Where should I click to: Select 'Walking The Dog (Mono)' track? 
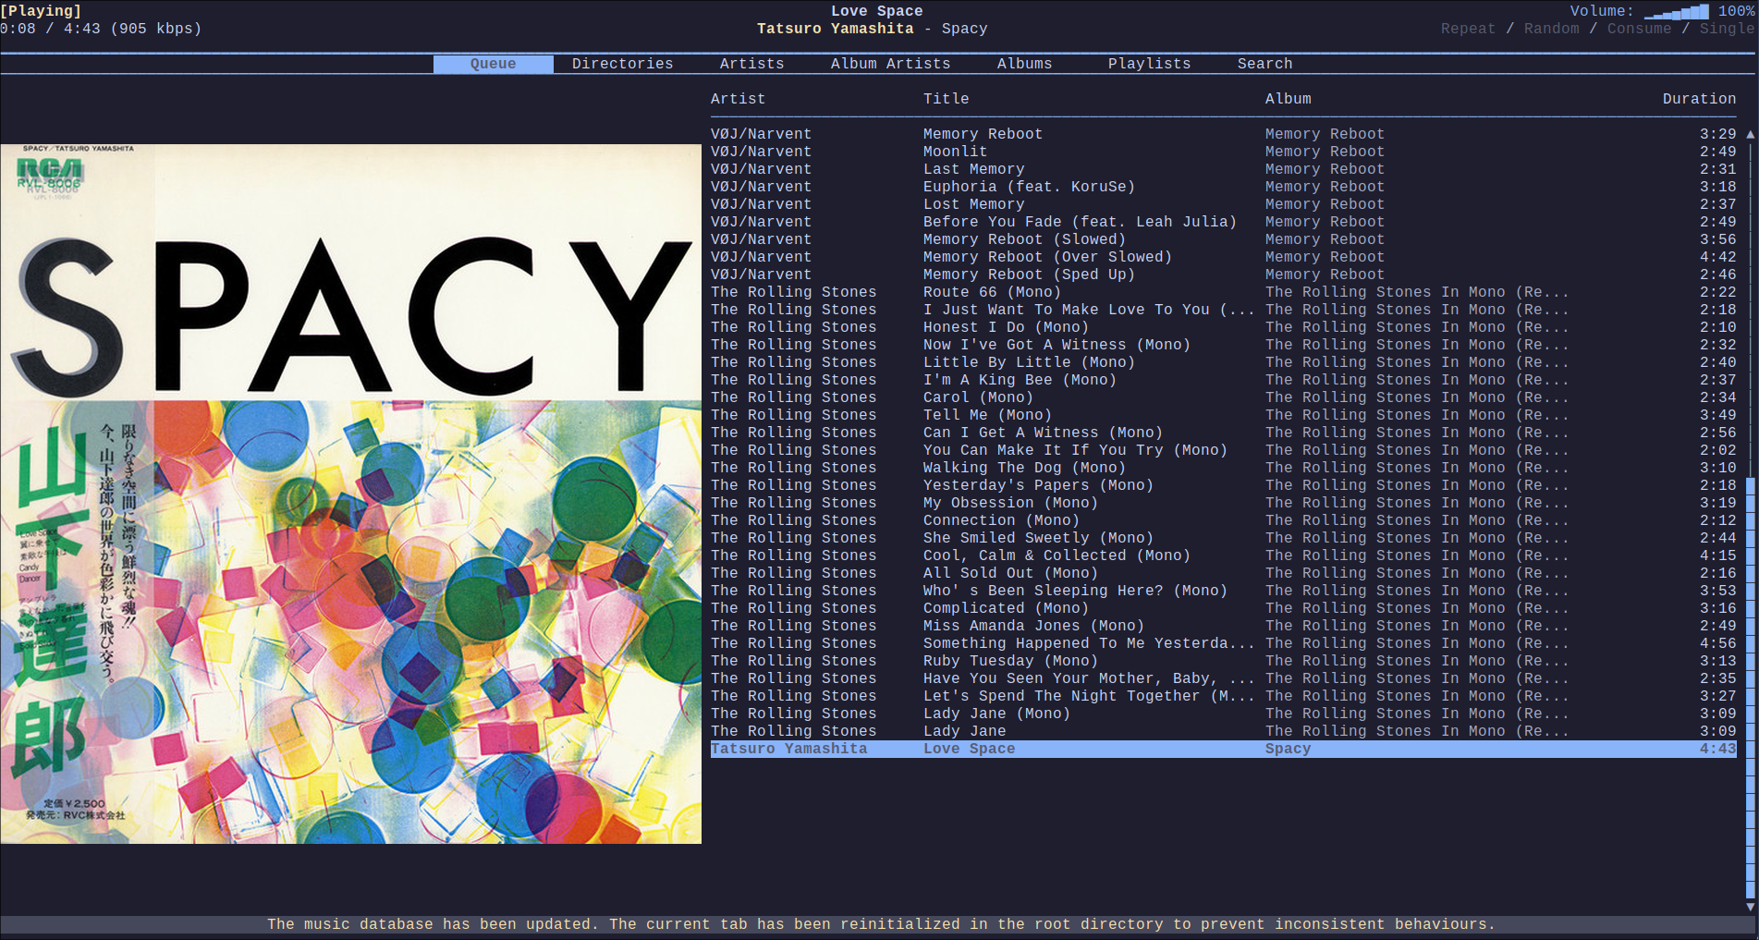[1223, 468]
